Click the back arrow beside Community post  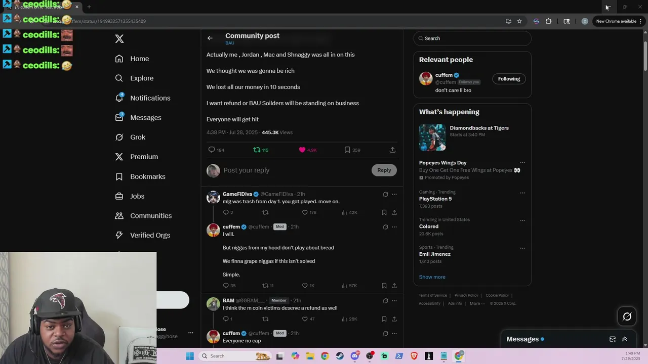[x=210, y=38]
